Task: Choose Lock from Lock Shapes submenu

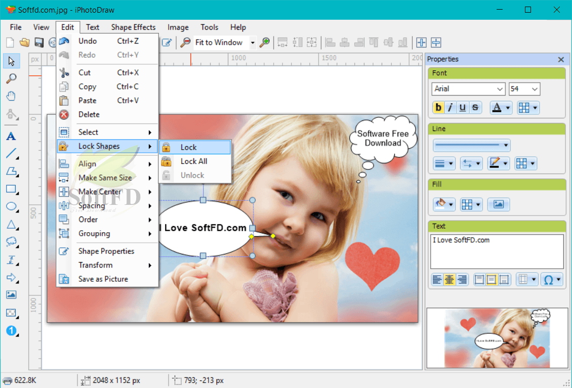Action: [x=195, y=147]
